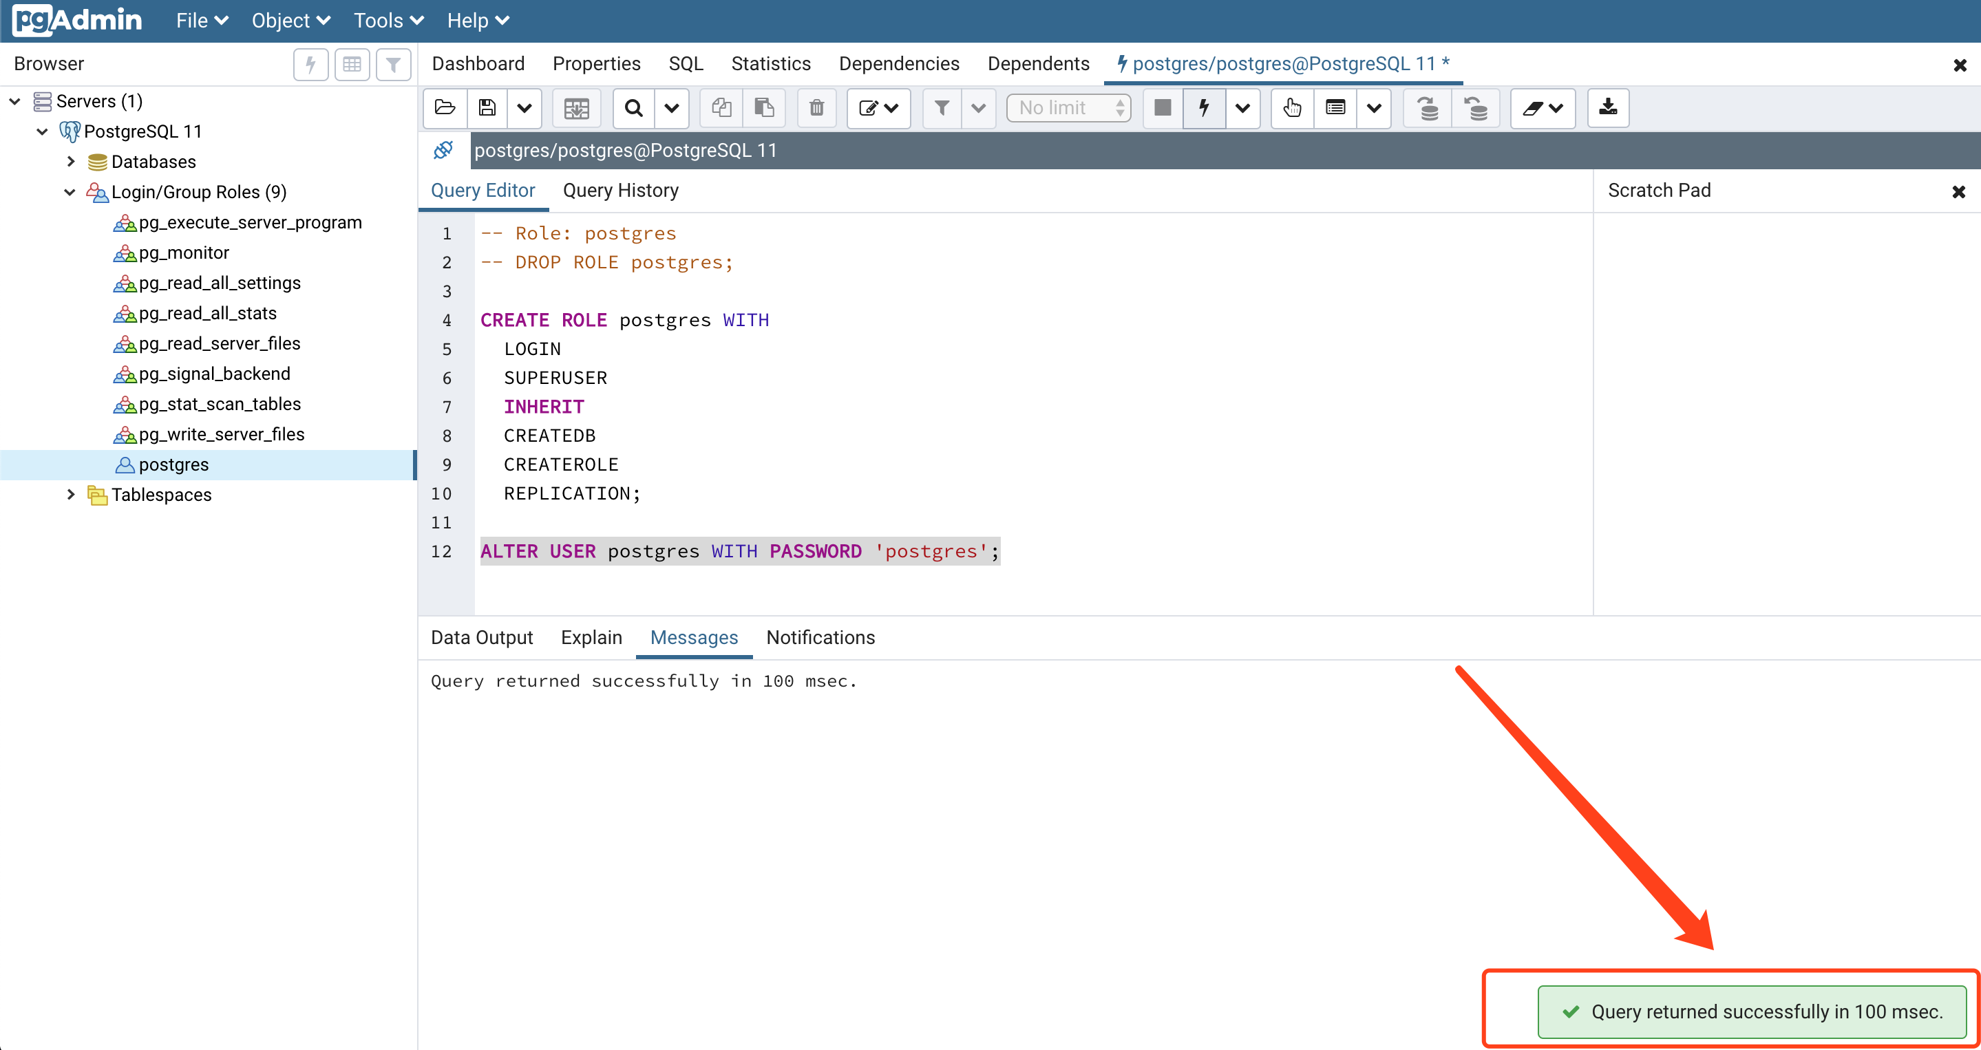Select the pg_monitor role
The width and height of the screenshot is (1981, 1050).
tap(184, 253)
